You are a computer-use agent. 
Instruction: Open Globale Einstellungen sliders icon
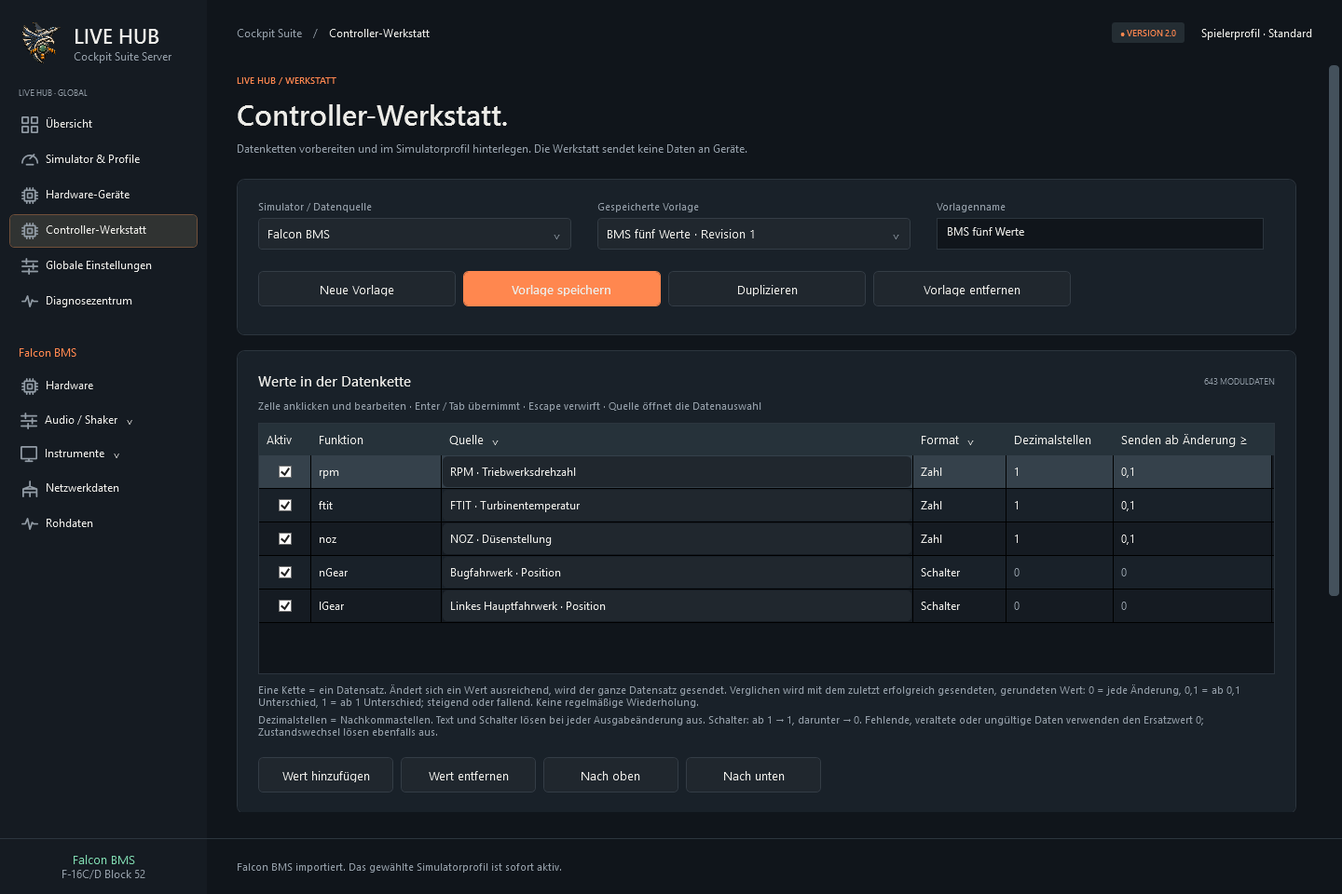30,265
